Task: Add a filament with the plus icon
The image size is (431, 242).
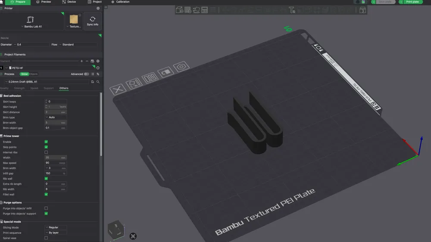Action: (x=81, y=61)
